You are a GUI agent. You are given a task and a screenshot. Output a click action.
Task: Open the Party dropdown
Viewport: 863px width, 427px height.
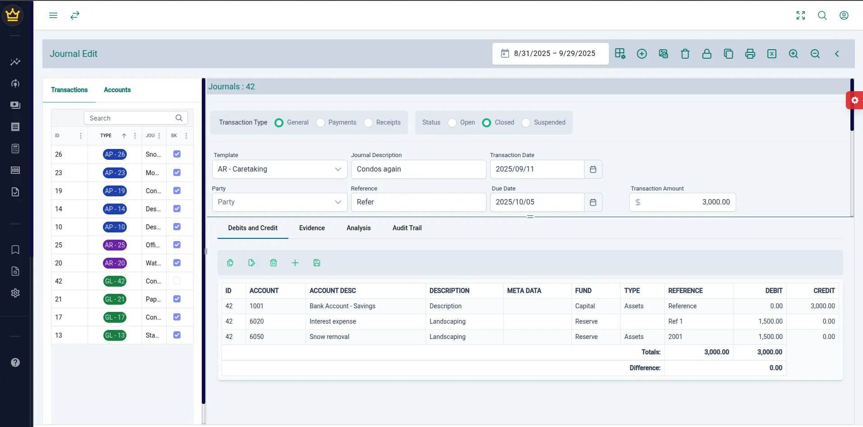coord(279,202)
